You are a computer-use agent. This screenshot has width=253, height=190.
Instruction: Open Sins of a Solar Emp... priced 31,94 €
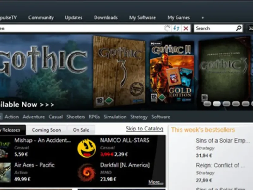point(223,141)
